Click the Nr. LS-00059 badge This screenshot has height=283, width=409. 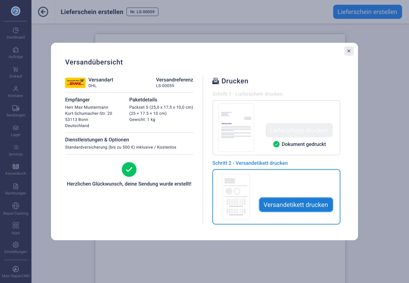pos(142,12)
